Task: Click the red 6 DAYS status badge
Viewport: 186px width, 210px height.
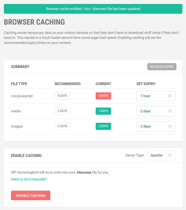Action: tap(103, 96)
